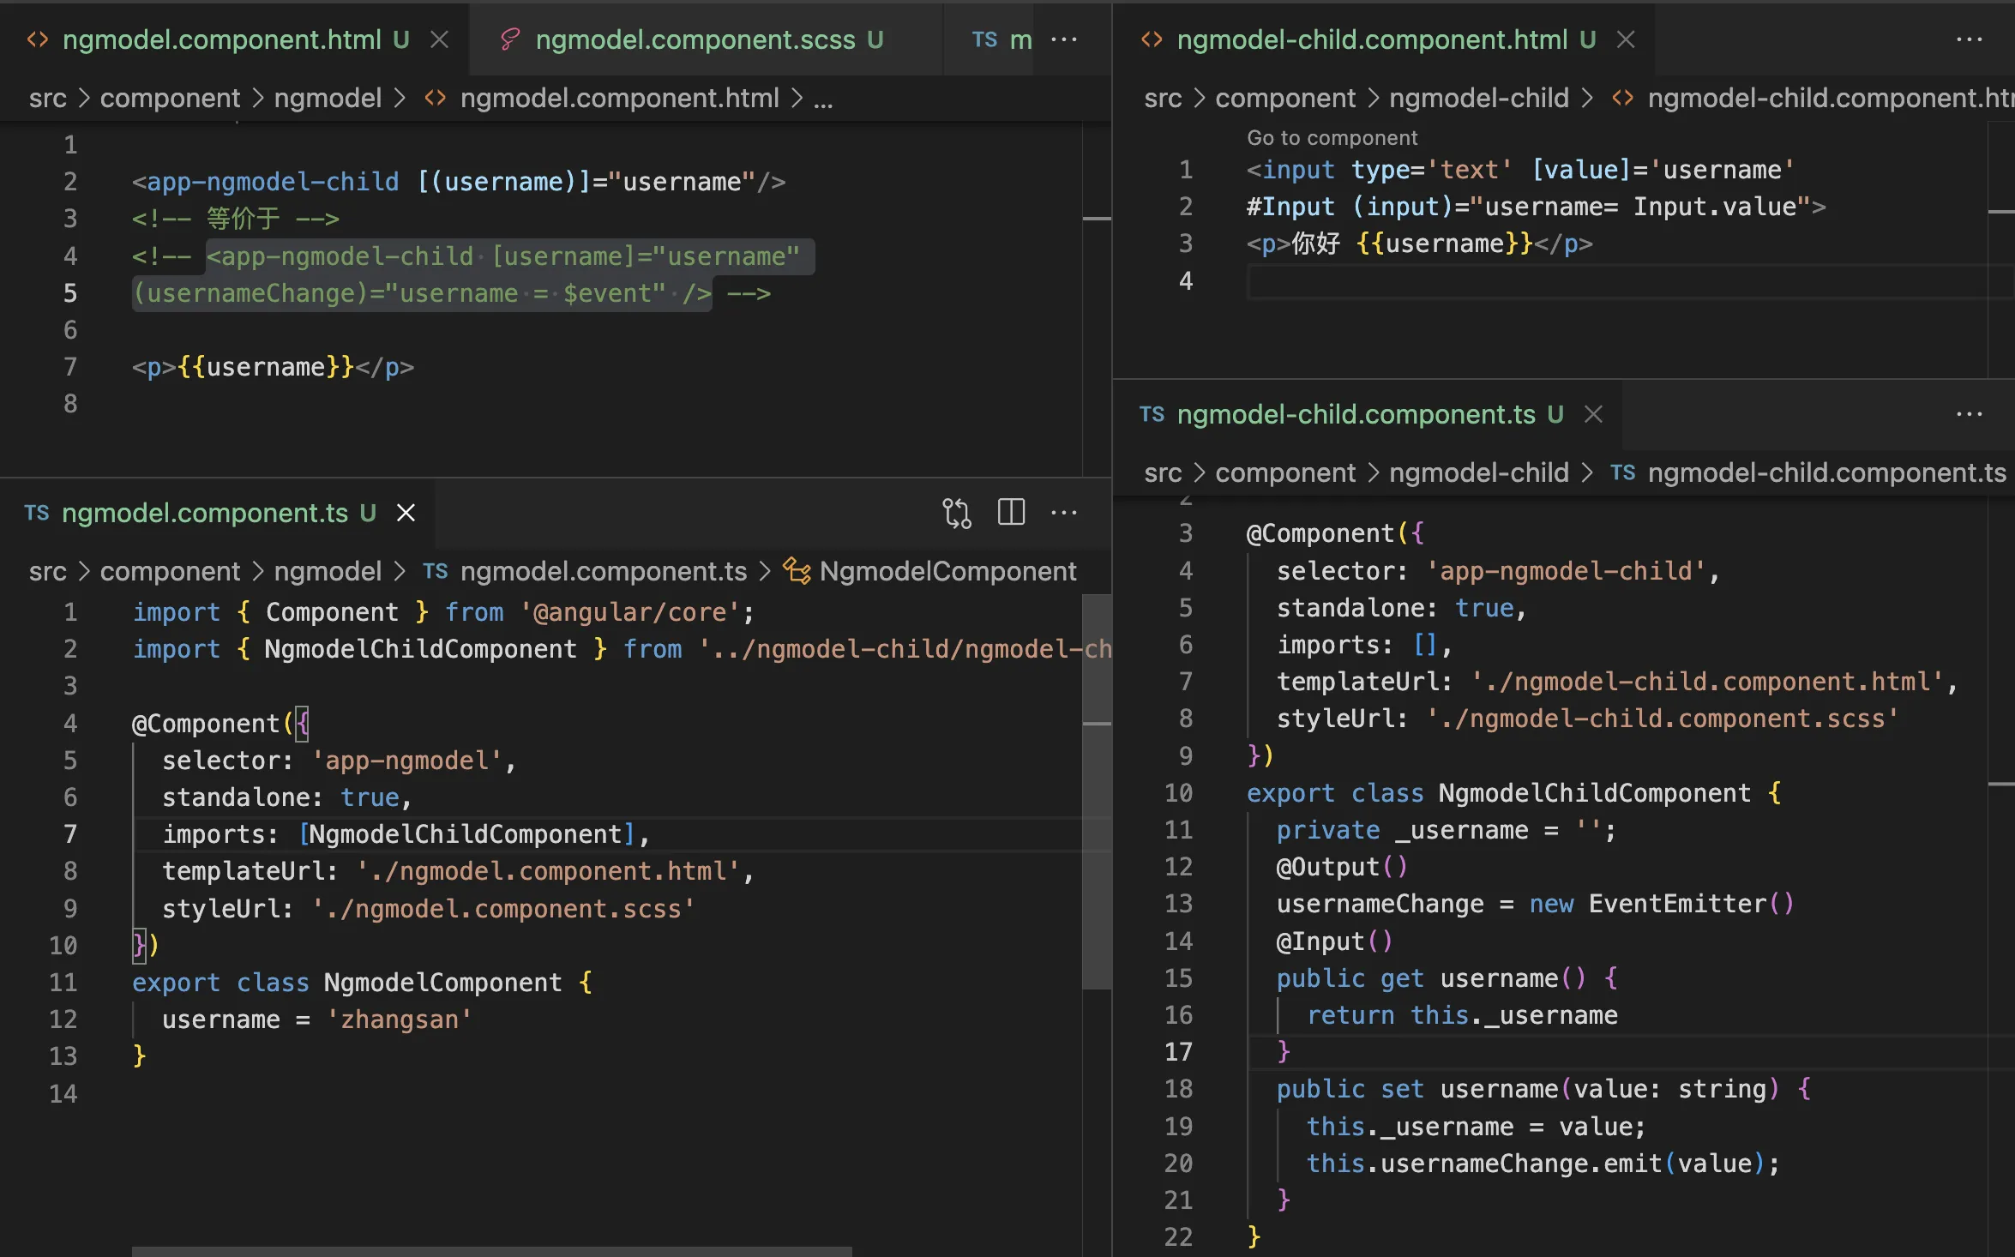Click the Go to component code lens

tap(1332, 137)
